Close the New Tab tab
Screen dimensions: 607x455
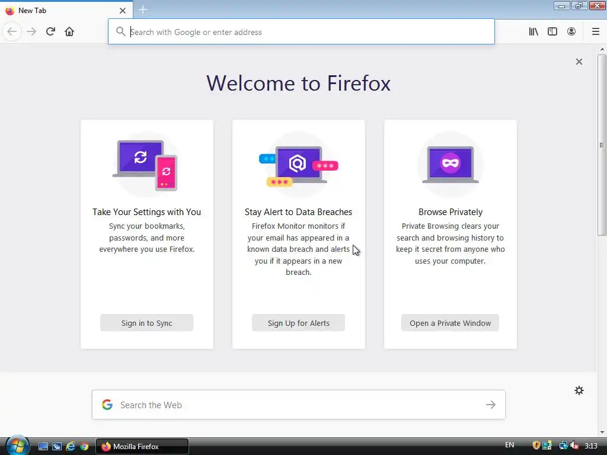coord(123,11)
